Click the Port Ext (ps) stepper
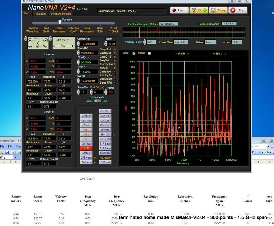Screen dimensions: 274x226 point(91,92)
